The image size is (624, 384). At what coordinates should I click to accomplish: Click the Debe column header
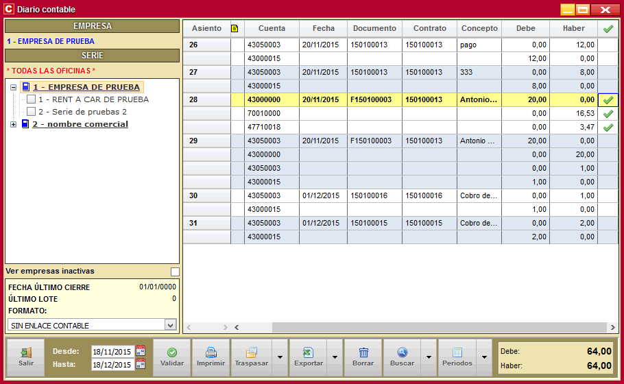point(525,29)
